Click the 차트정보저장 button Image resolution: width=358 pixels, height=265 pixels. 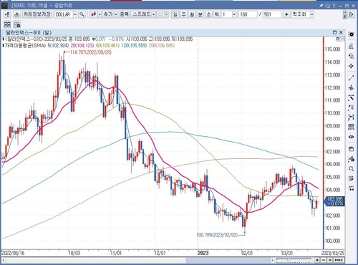(x=37, y=14)
